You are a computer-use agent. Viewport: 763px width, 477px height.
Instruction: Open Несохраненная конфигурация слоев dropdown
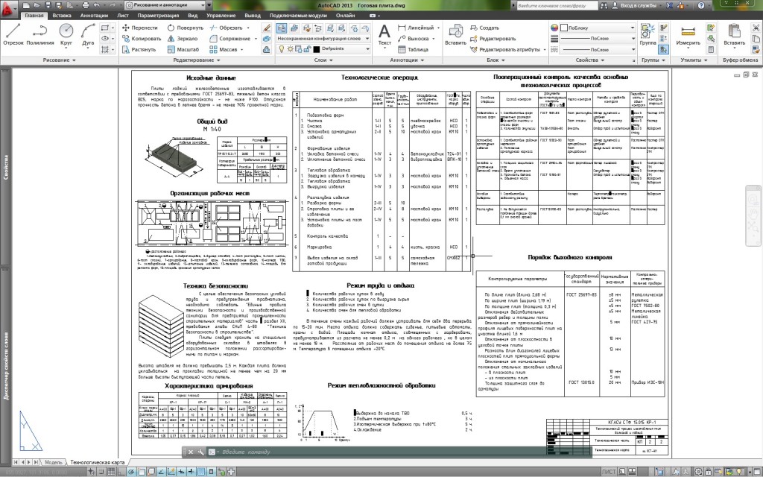point(323,39)
